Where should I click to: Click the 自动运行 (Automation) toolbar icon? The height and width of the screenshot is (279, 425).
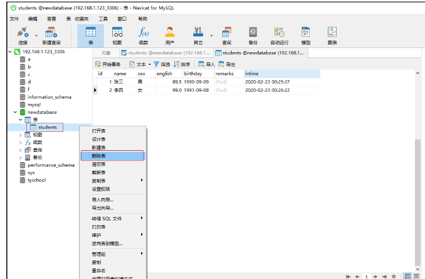pyautogui.click(x=279, y=35)
